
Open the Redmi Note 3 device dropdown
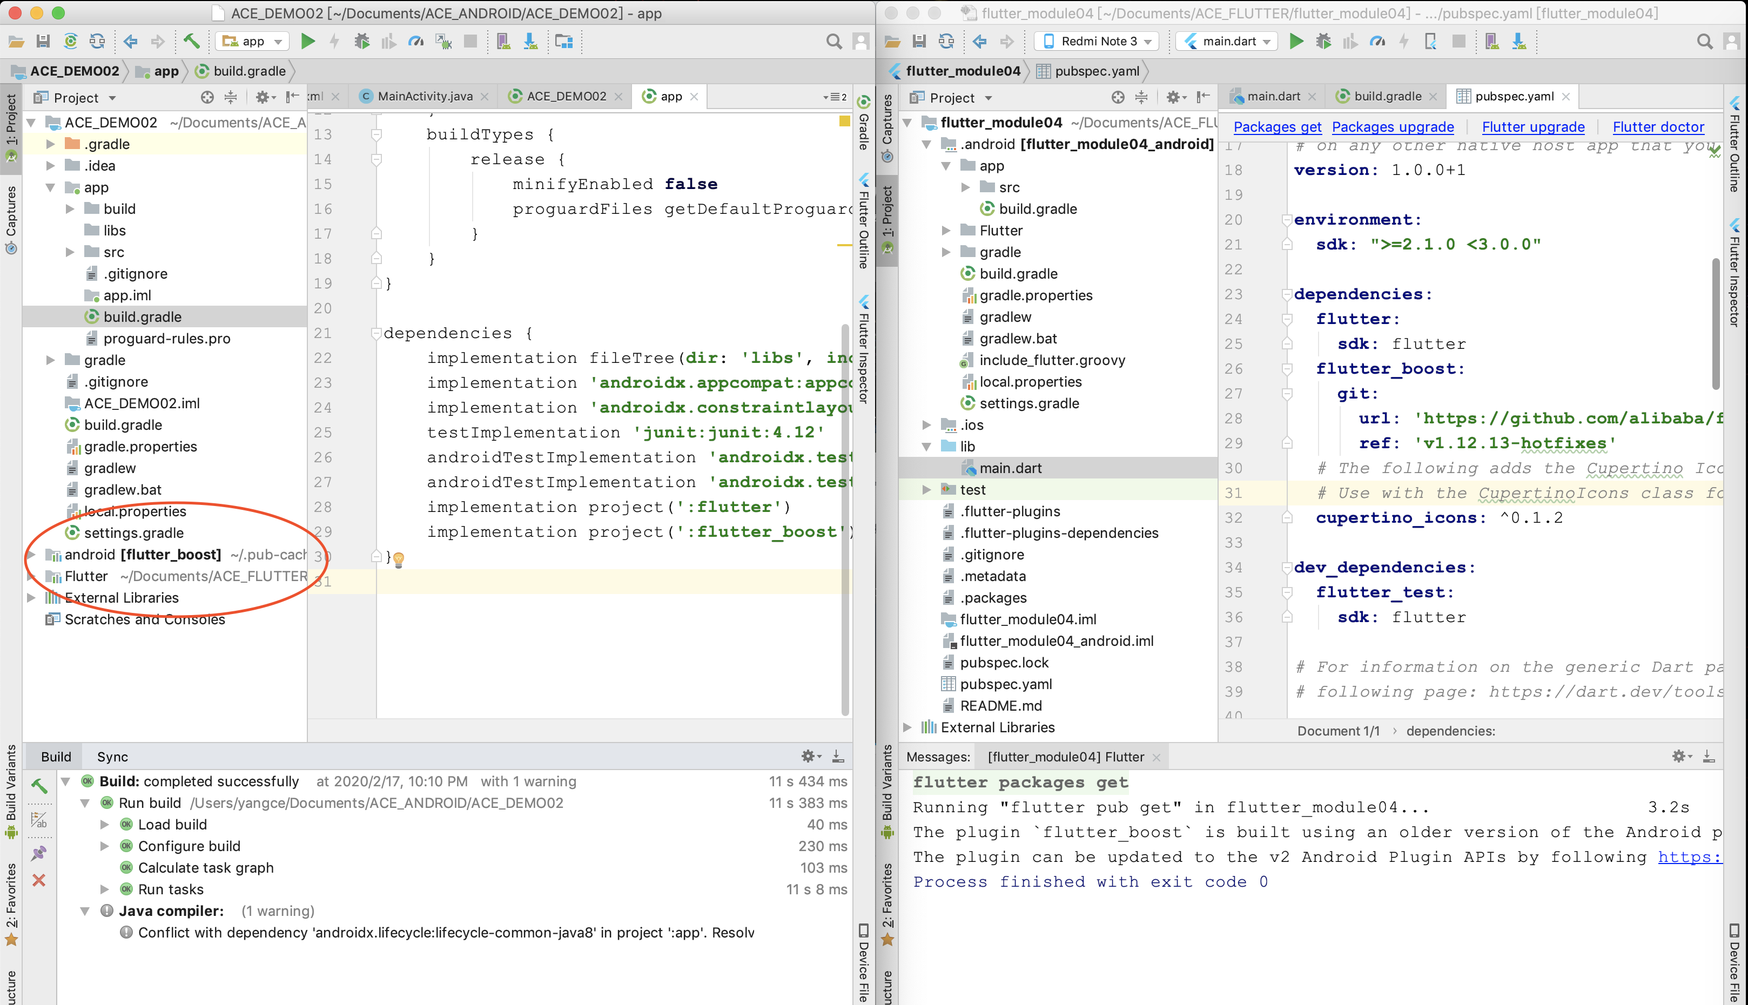[1097, 42]
